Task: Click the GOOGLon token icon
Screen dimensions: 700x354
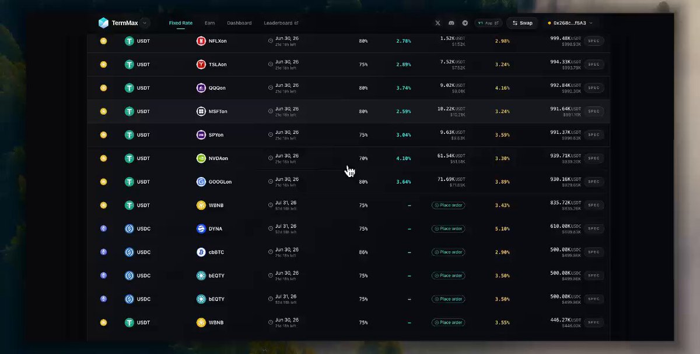Action: [x=201, y=182]
